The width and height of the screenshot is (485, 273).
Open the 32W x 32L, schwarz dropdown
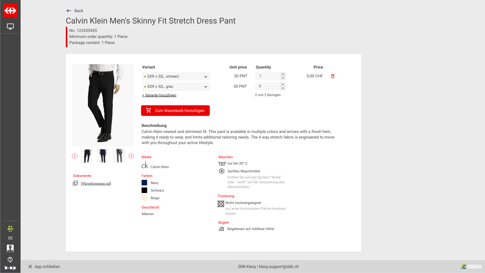coord(176,76)
